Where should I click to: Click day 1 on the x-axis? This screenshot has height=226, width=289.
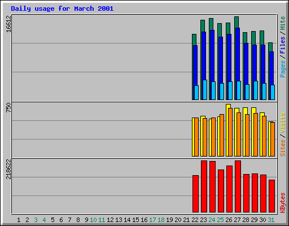pos(19,220)
